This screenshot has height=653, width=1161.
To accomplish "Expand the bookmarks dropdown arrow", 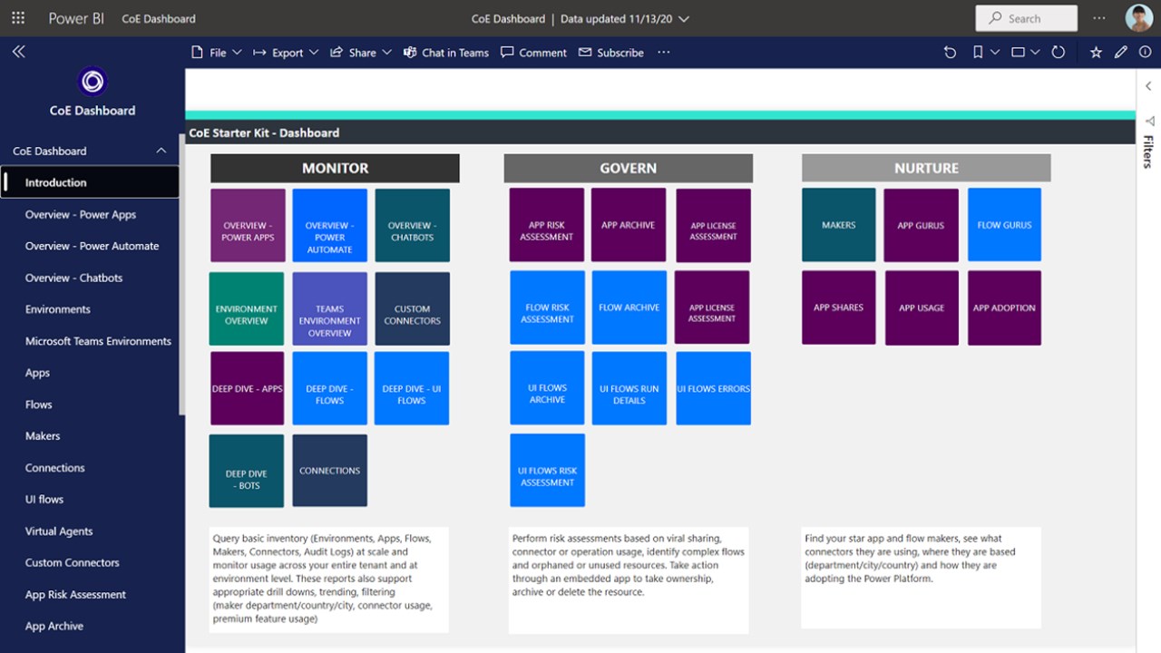I will [x=995, y=53].
